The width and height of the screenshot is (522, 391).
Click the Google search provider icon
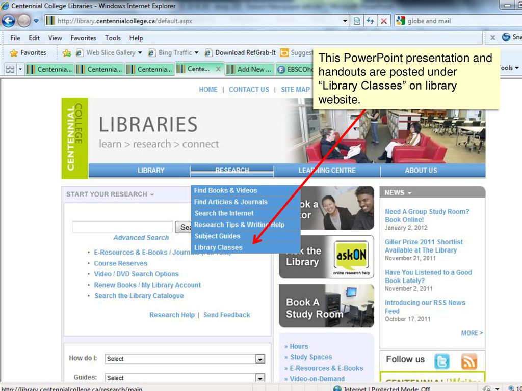coord(401,21)
